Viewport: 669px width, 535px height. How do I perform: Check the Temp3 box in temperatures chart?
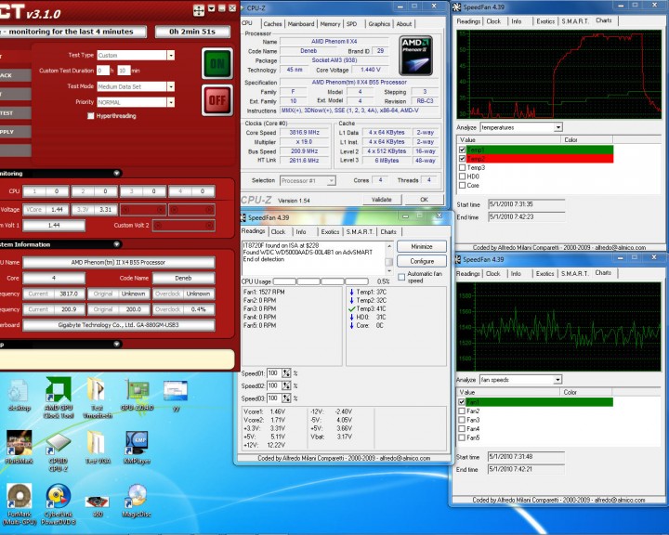pyautogui.click(x=463, y=167)
